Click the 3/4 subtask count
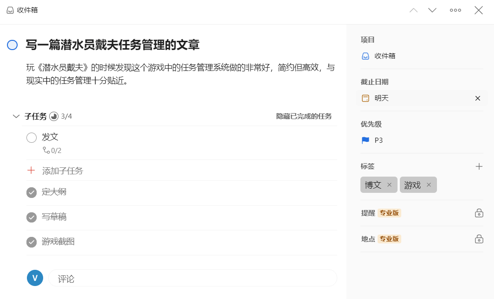Viewport: 494px width, 299px height. (66, 116)
